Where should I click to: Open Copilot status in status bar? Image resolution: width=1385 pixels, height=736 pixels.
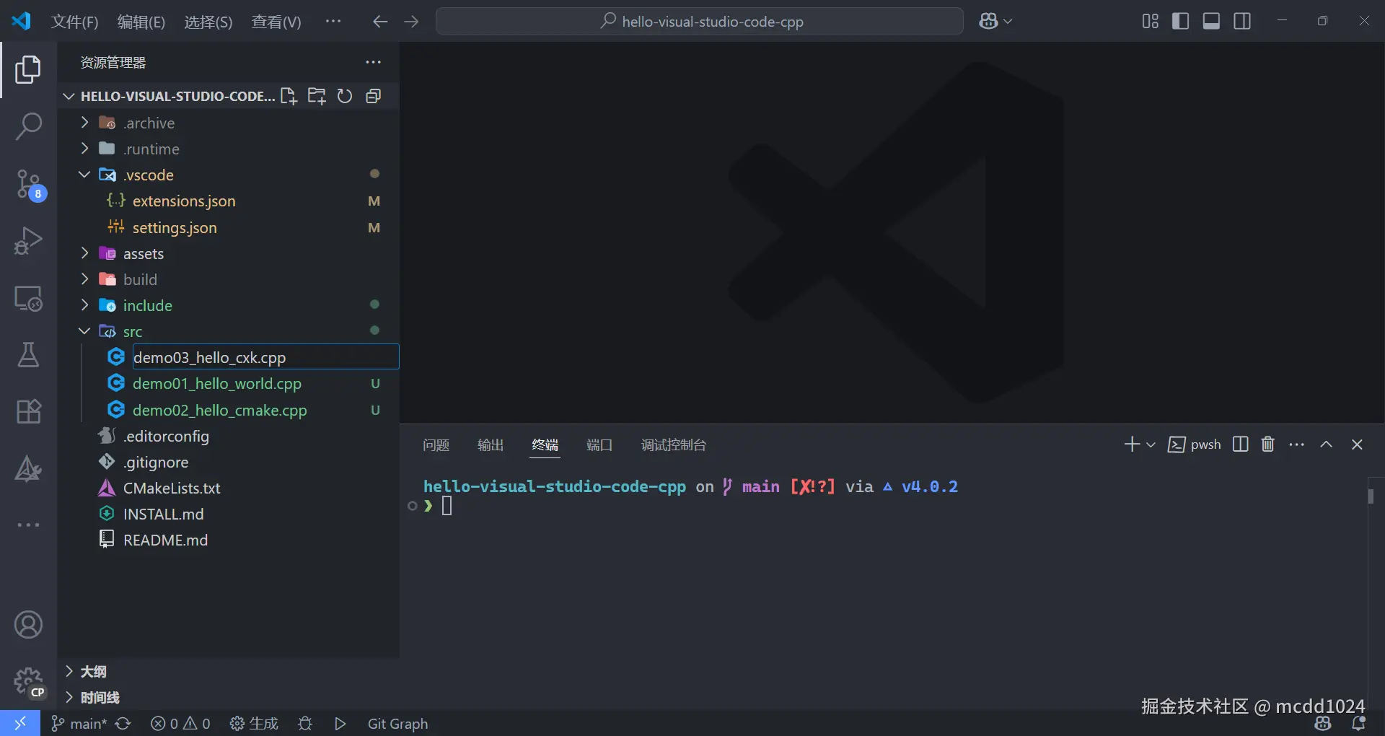pyautogui.click(x=1323, y=723)
